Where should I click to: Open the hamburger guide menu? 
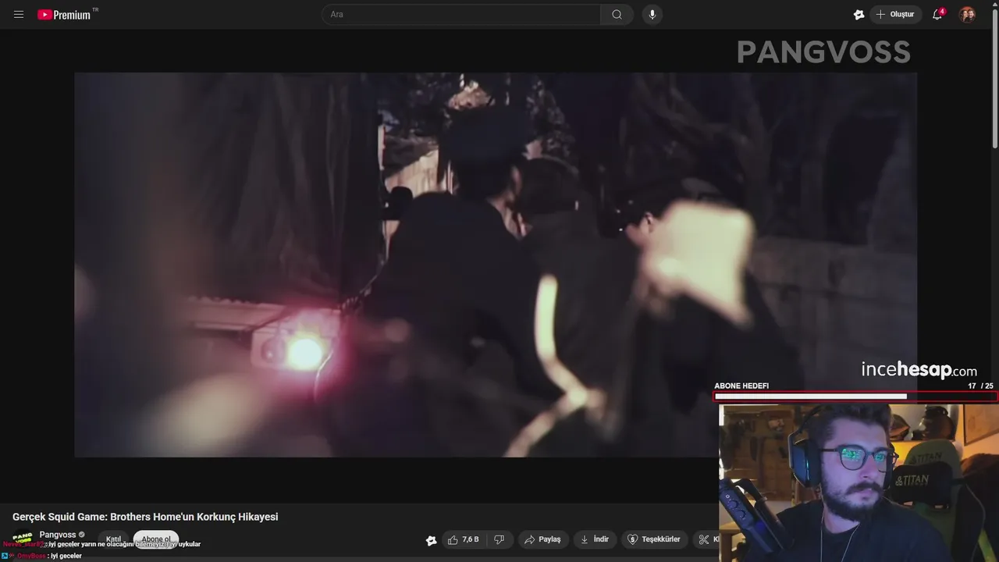(19, 14)
